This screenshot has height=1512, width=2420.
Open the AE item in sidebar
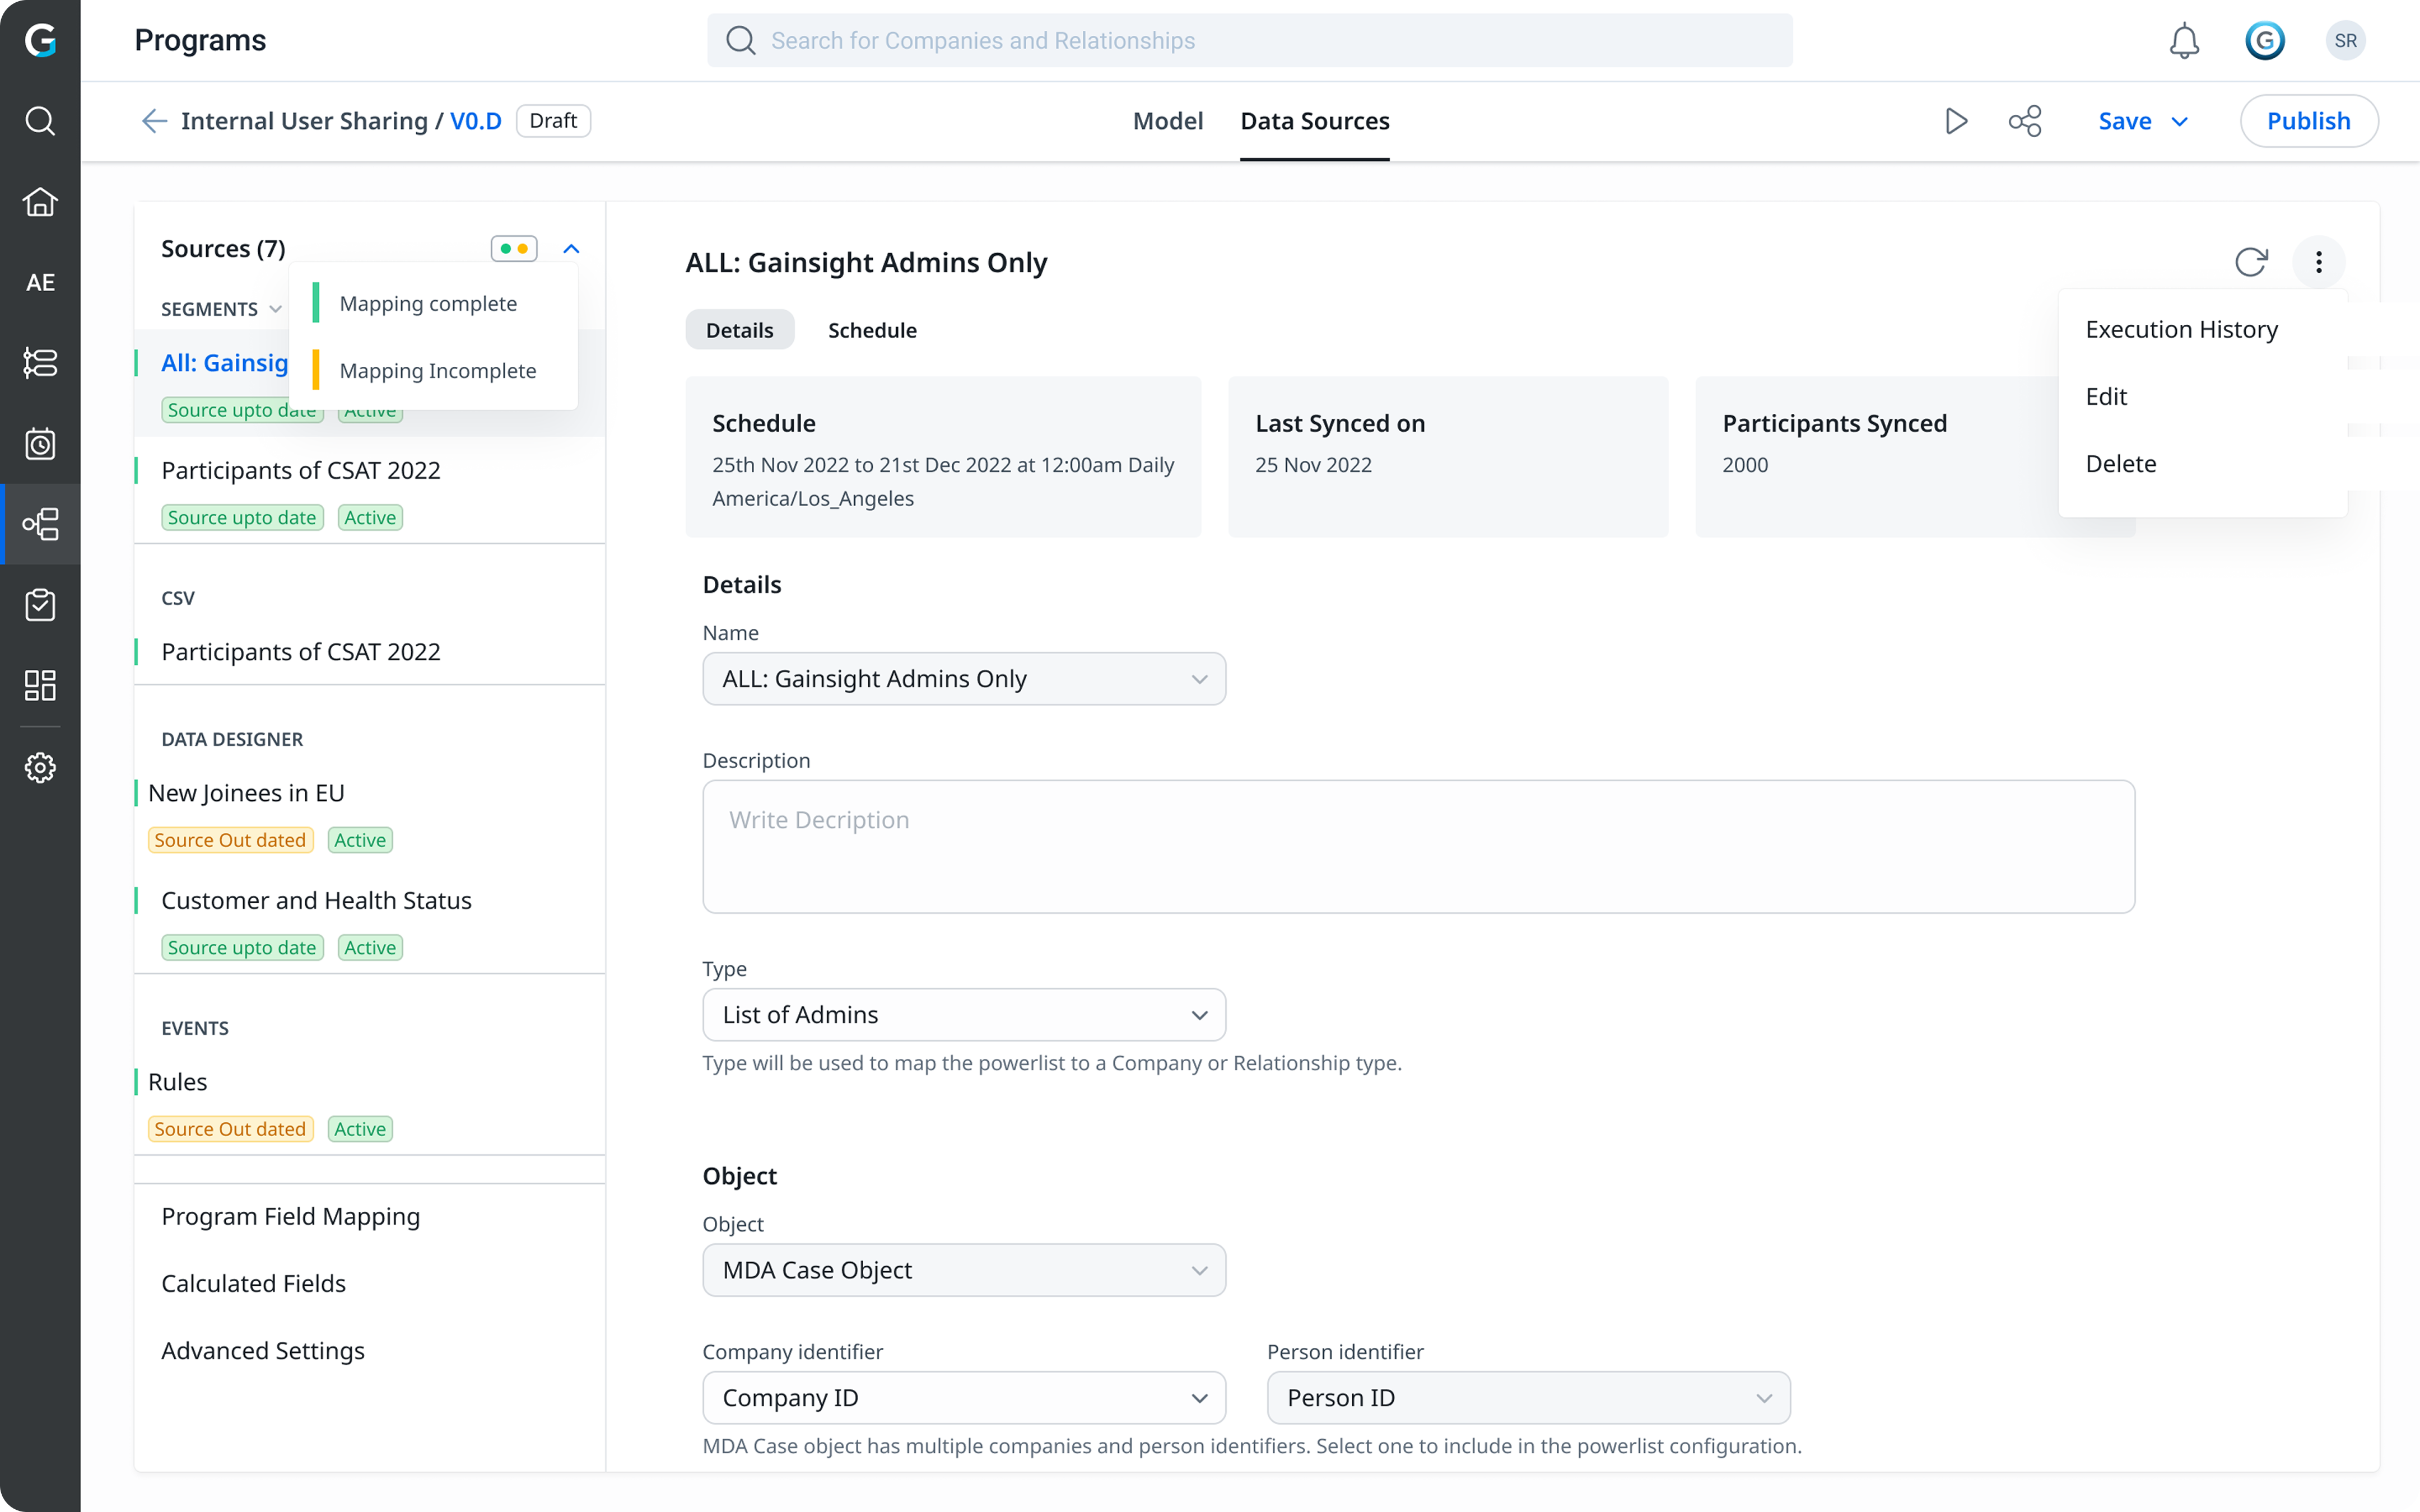40,282
